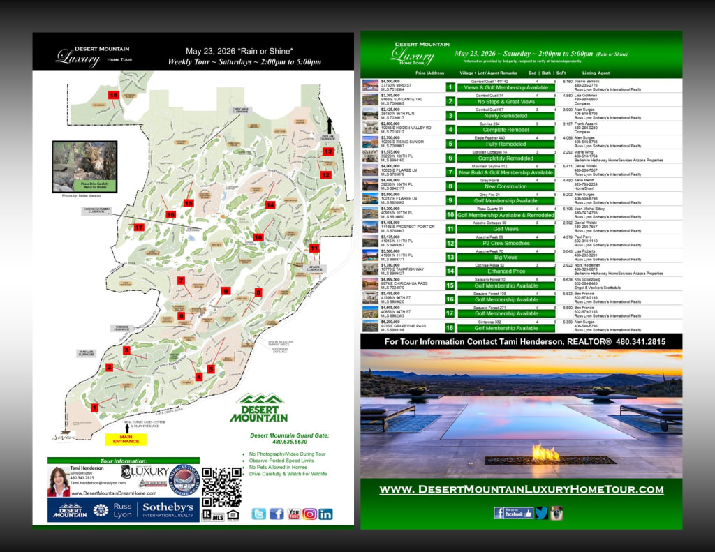Click the P2 Crew Smoothies banner
This screenshot has height=552, width=715.
(506, 243)
